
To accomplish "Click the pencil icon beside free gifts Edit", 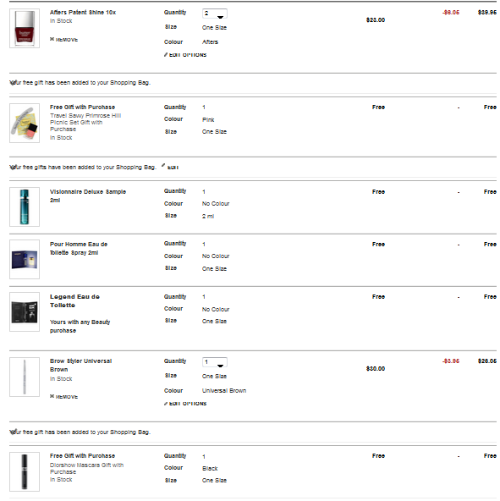I will pyautogui.click(x=163, y=165).
